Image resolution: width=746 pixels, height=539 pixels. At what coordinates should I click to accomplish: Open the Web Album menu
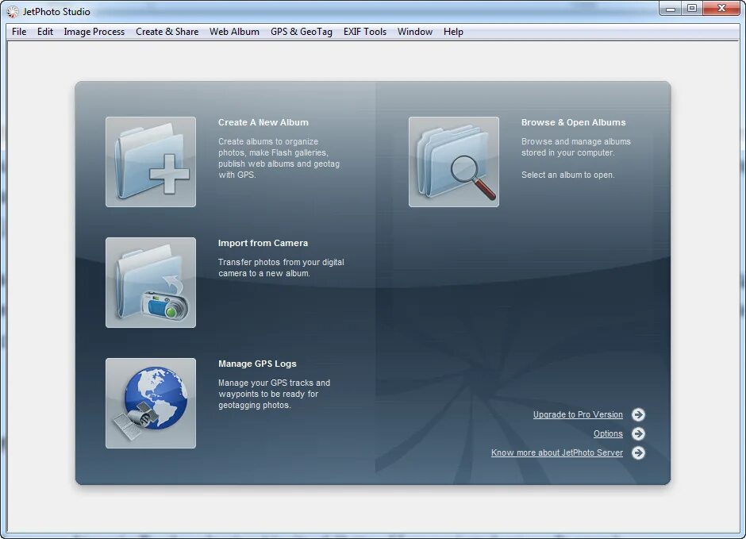(235, 32)
